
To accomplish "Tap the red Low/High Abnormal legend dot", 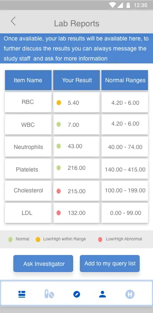I will coord(100,240).
